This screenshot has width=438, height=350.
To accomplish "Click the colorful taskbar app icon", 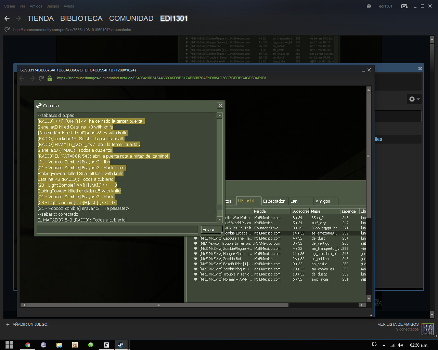I will [x=75, y=345].
